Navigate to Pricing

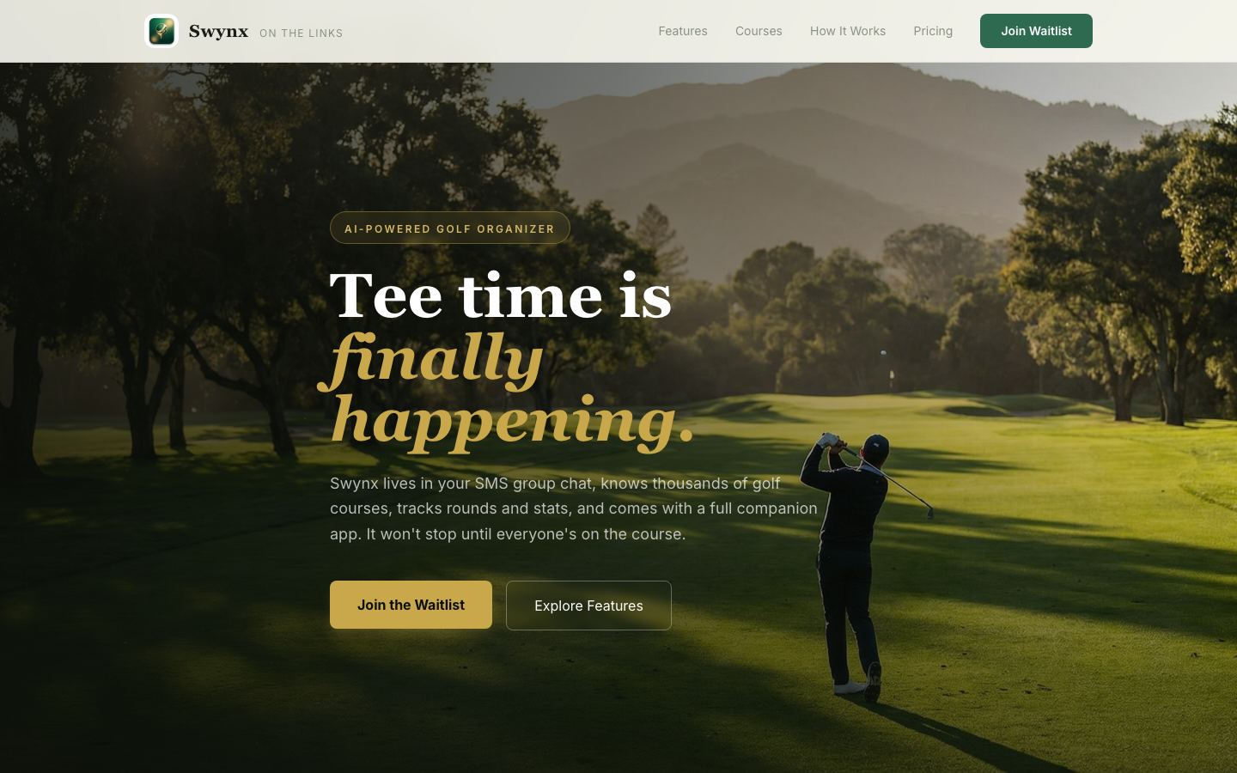click(x=933, y=31)
